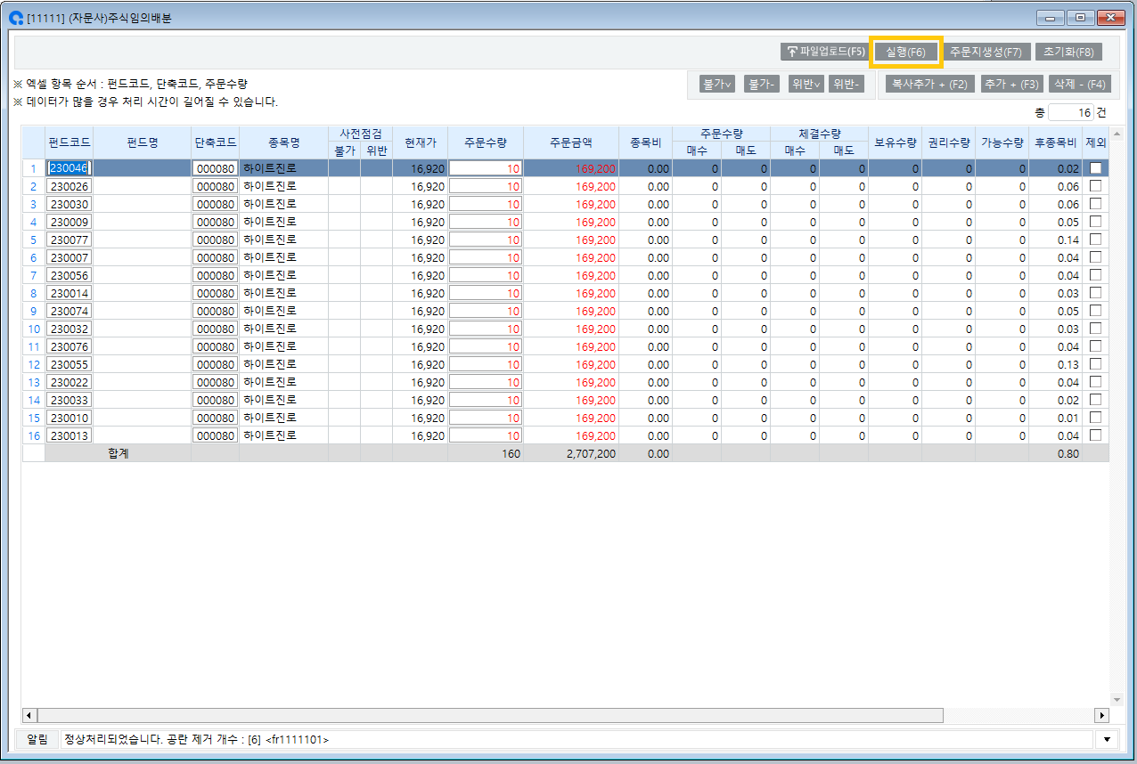1137x764 pixels.
Task: Delete the row using 삭제 - (F4)
Action: pos(1079,84)
